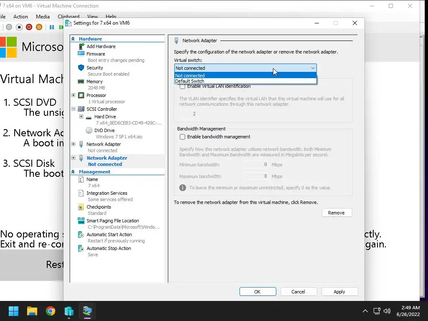The height and width of the screenshot is (321, 428).
Task: Collapse the SCSI Controller node
Action: point(73,109)
